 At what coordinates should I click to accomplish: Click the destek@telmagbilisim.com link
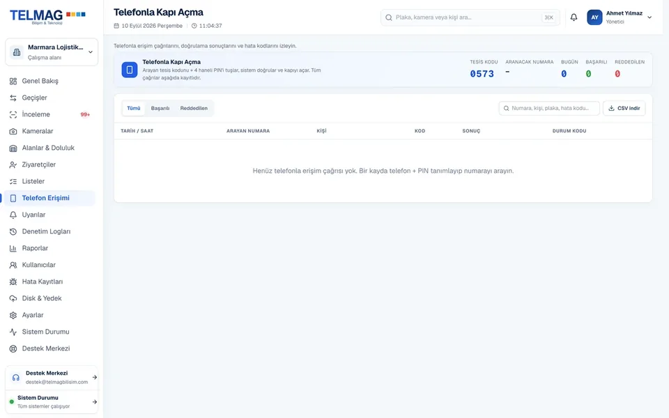[56, 382]
